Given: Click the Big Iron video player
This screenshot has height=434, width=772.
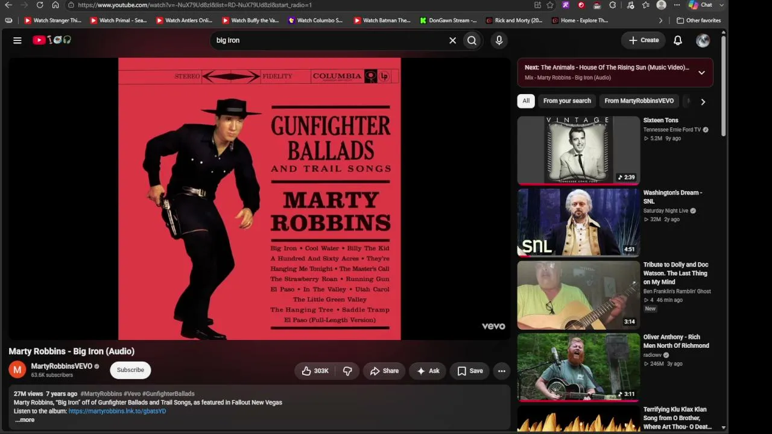Looking at the screenshot, I should (259, 199).
